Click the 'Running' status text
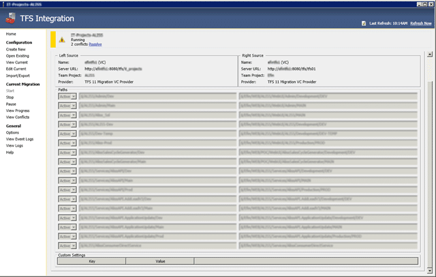The height and width of the screenshot is (277, 436). point(78,40)
